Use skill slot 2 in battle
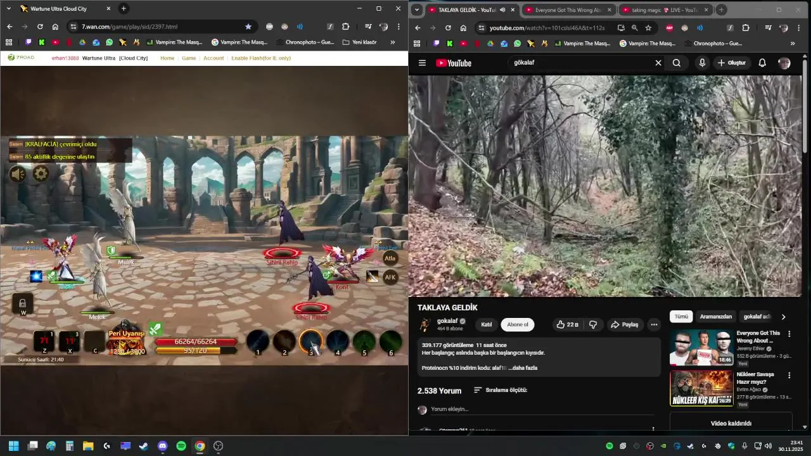 pos(284,342)
